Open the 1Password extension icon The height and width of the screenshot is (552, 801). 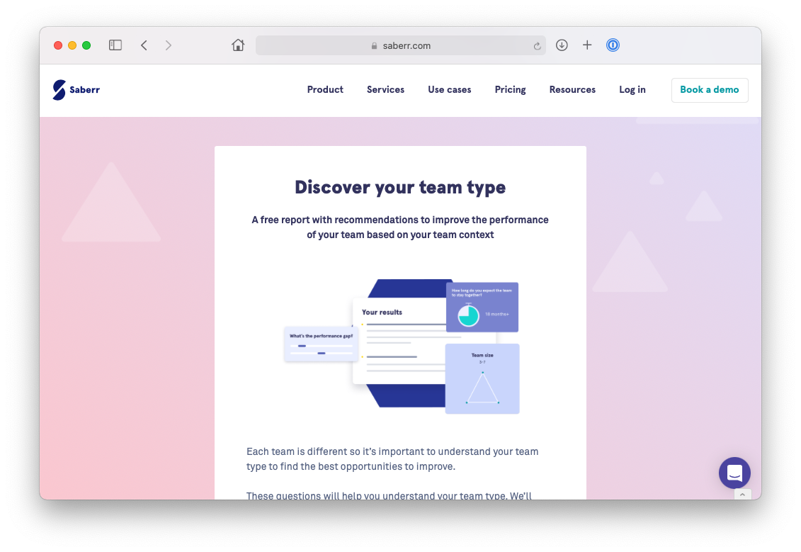(613, 45)
